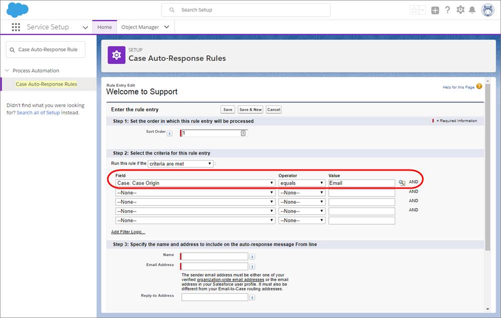Click the Quick Find box with Case Auto-Response Rule

46,50
